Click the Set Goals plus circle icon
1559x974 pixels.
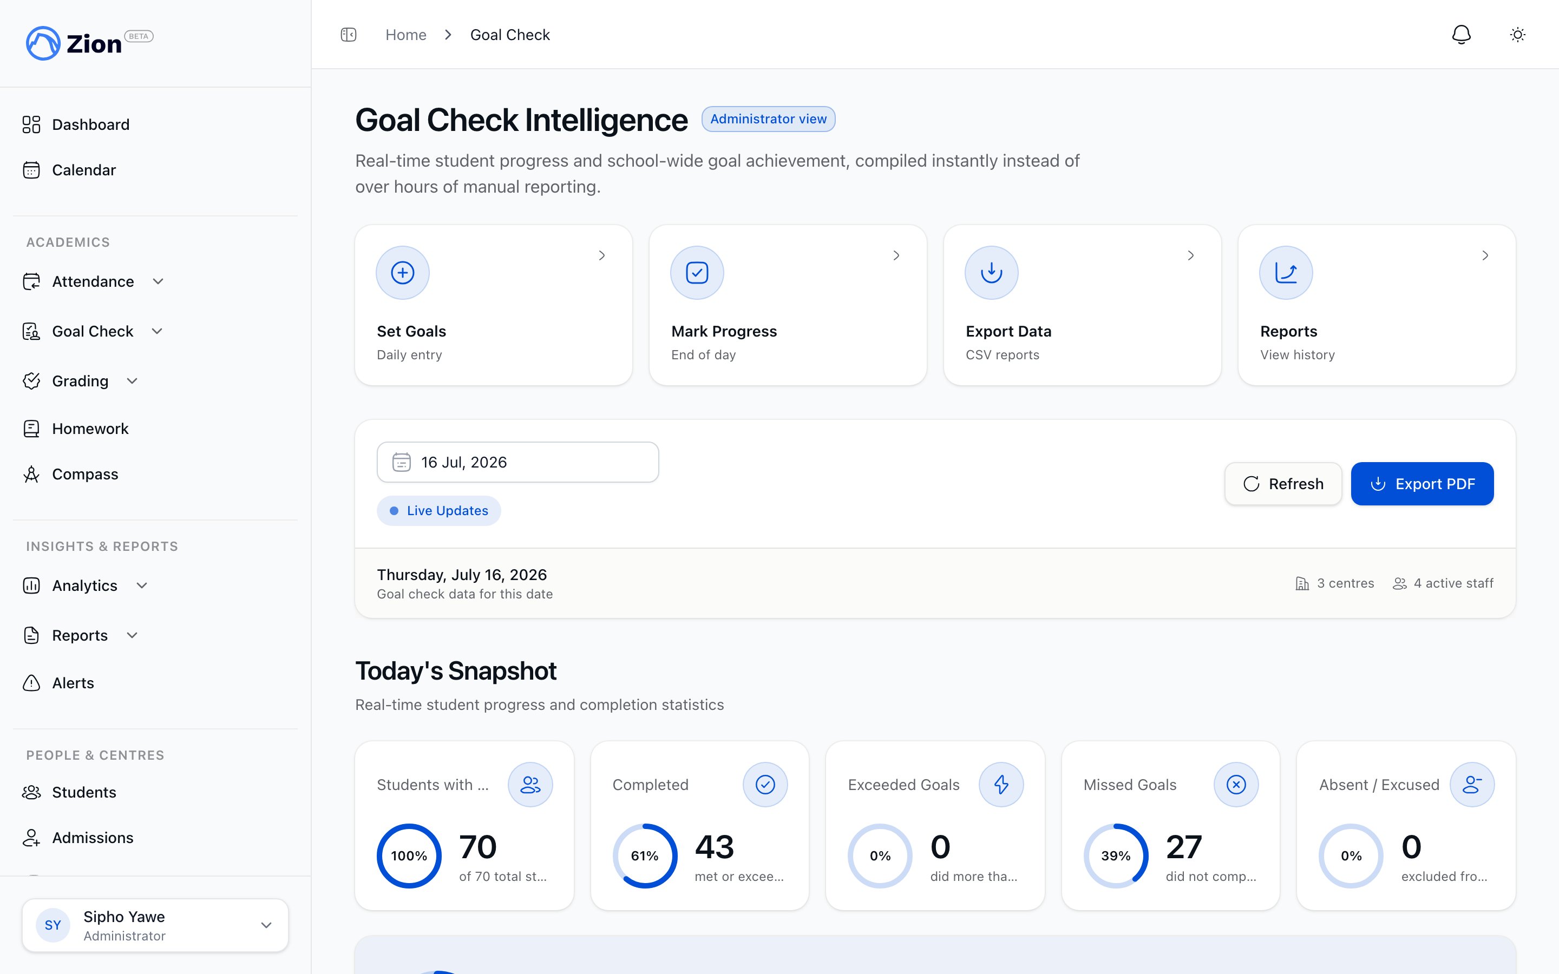403,273
